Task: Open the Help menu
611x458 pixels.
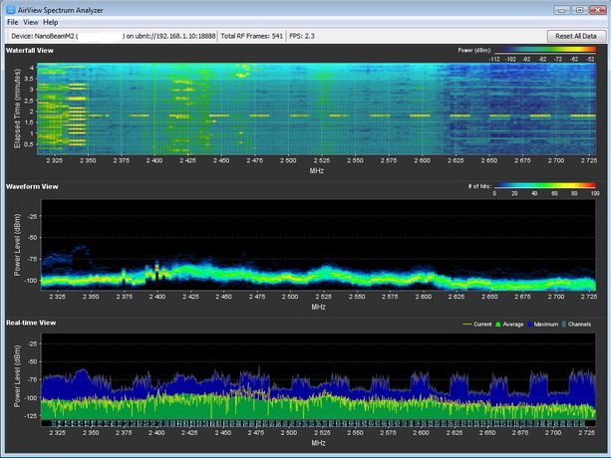Action: [51, 21]
